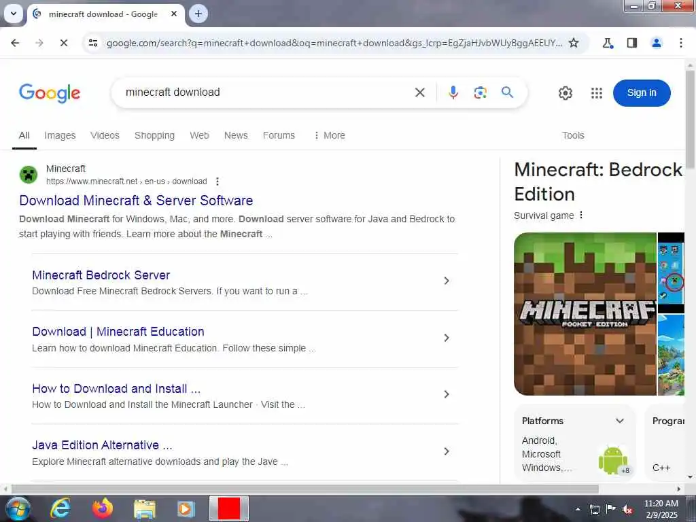This screenshot has width=696, height=522.
Task: Click the horizontal page scrollbar
Action: (x=304, y=489)
